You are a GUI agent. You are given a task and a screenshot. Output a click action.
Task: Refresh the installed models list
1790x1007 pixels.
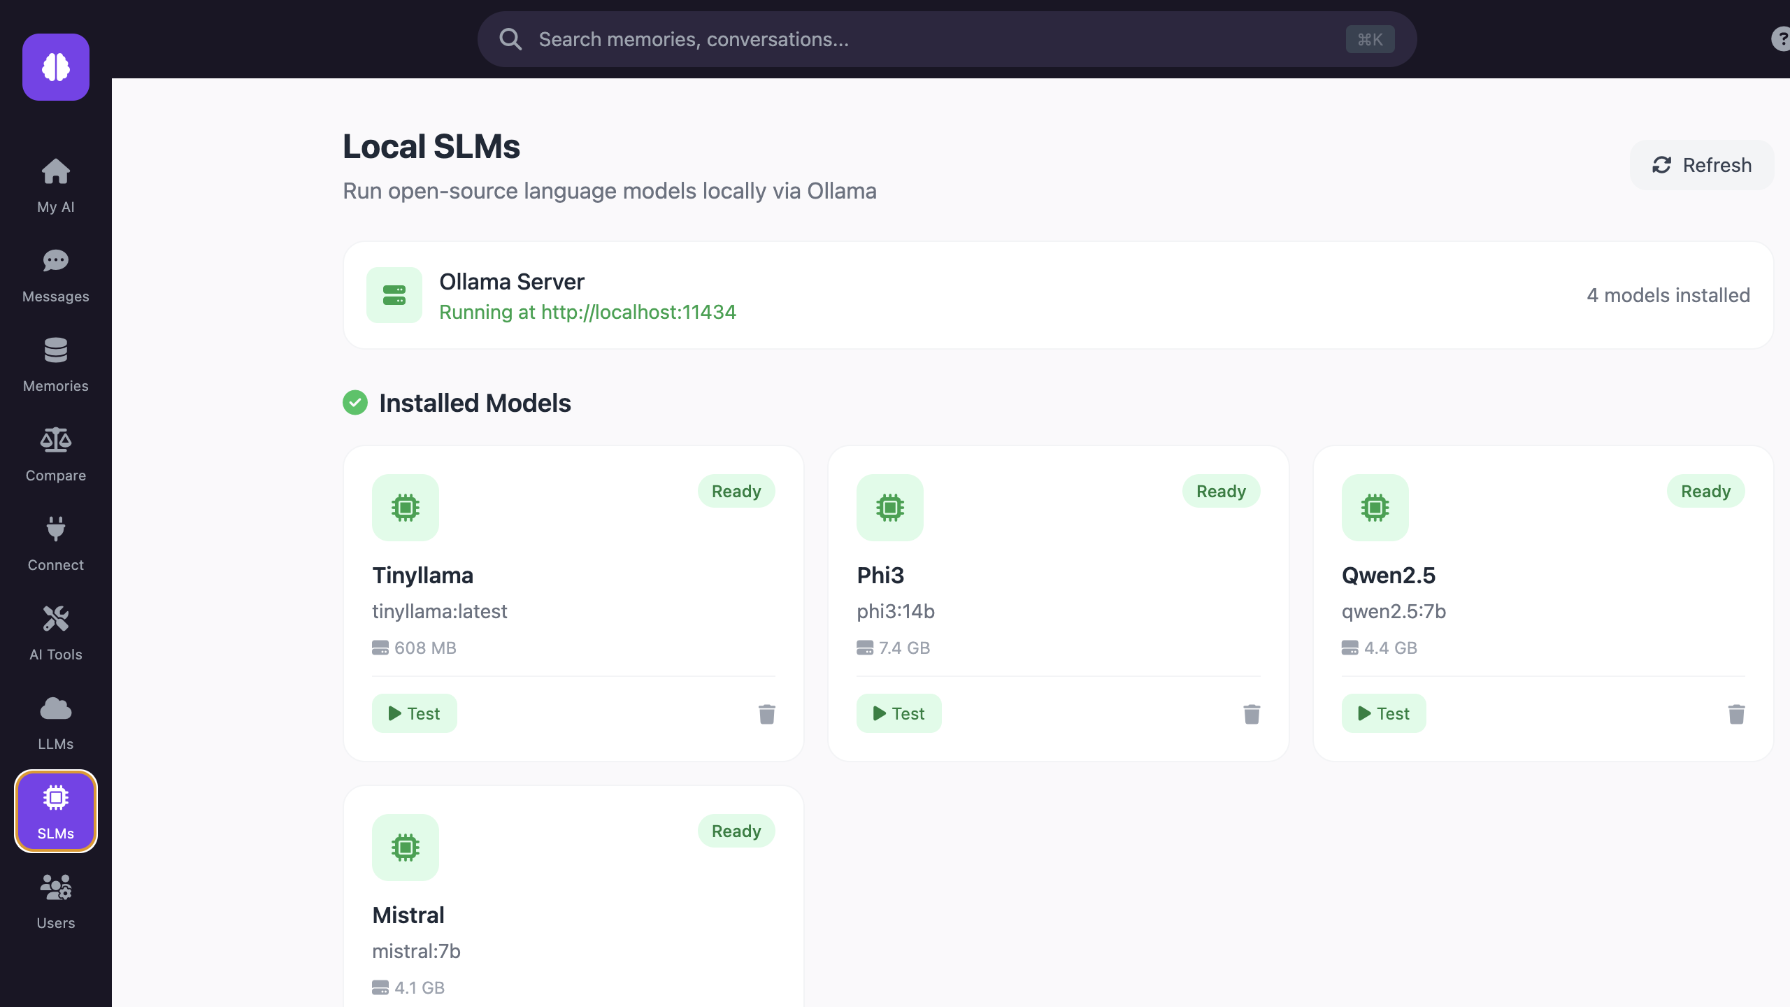tap(1702, 165)
